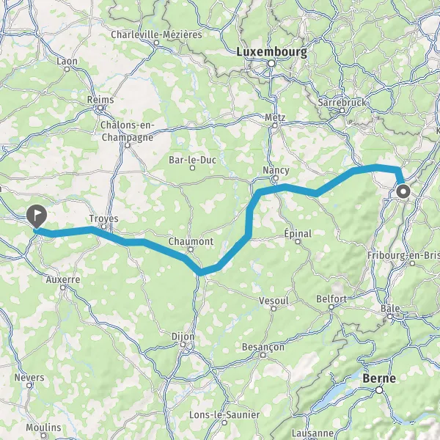Click the Auxerre city label
This screenshot has width=440, height=440.
[63, 279]
